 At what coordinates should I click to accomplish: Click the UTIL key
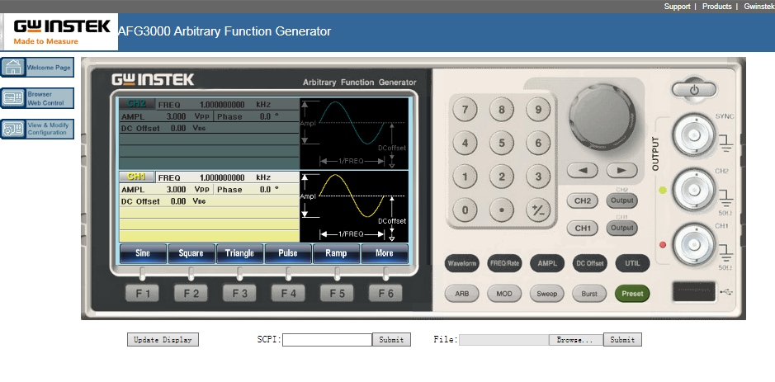pyautogui.click(x=632, y=263)
